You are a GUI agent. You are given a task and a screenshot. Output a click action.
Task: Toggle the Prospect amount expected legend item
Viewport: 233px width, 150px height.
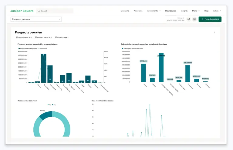coord(28,49)
